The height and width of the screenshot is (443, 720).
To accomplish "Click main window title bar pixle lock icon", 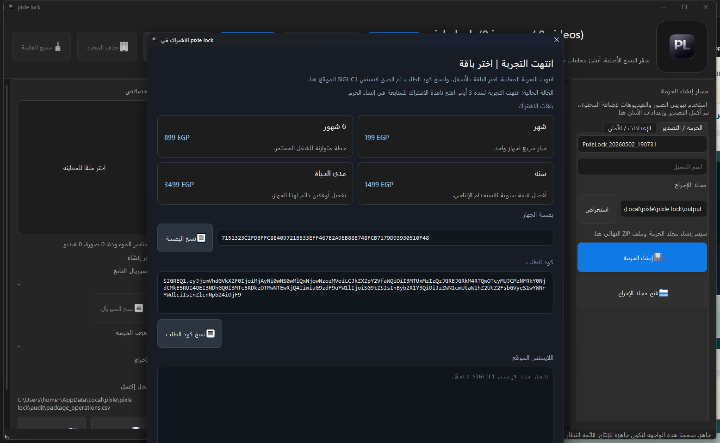I will point(11,7).
